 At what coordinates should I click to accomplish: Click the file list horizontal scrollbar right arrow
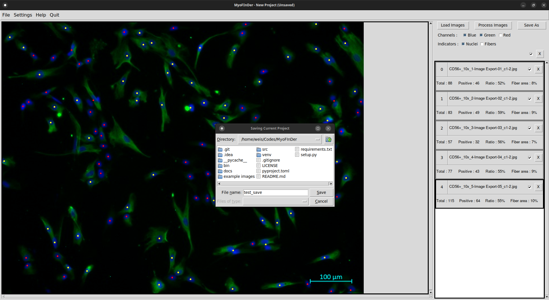[x=331, y=184]
